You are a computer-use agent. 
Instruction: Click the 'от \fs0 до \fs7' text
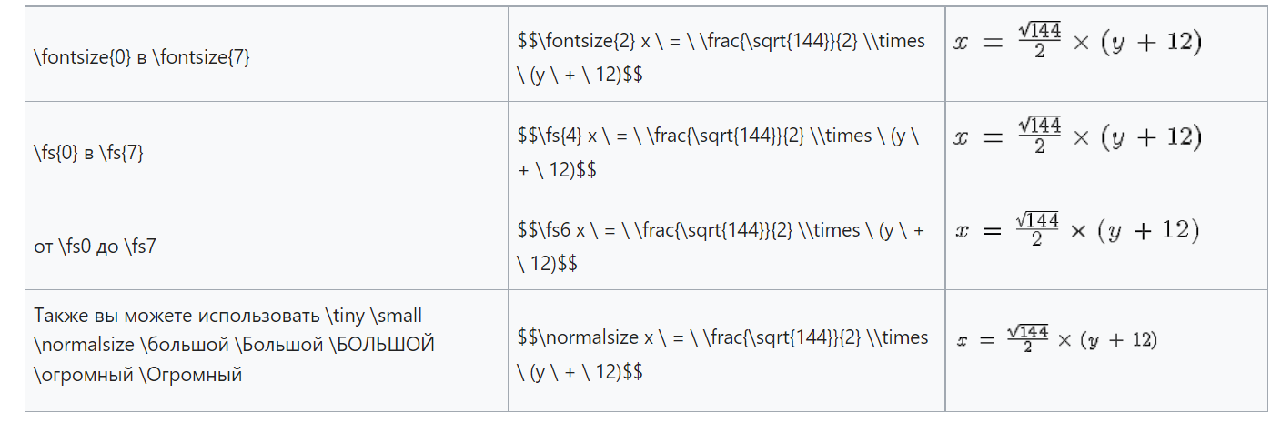(95, 247)
